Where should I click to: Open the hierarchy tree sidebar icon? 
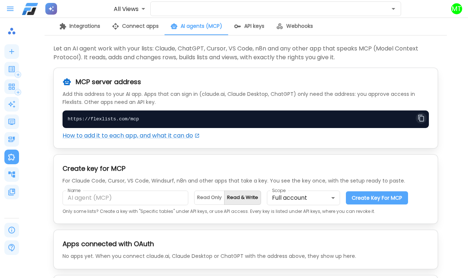point(12,174)
